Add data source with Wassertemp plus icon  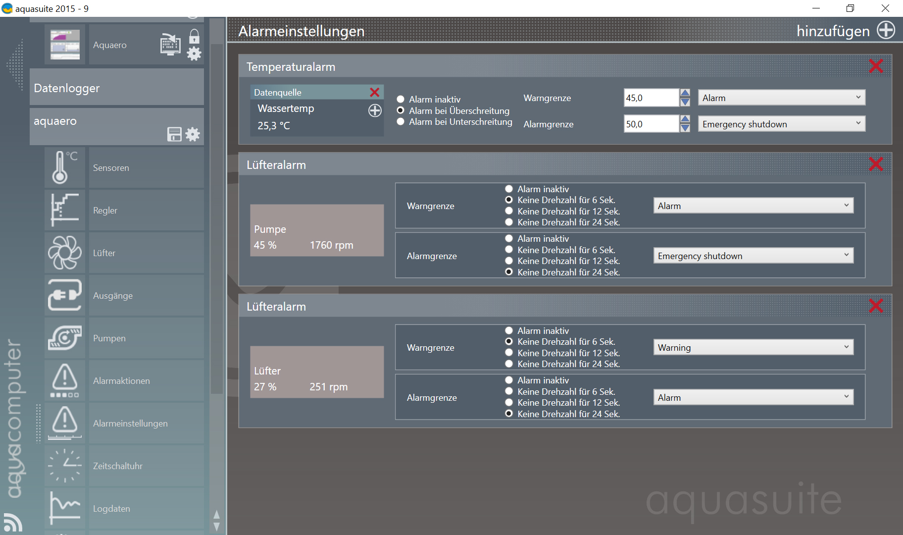(375, 110)
